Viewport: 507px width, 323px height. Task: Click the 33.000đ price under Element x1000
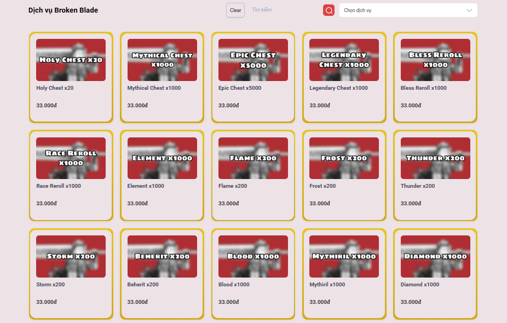[x=137, y=203]
